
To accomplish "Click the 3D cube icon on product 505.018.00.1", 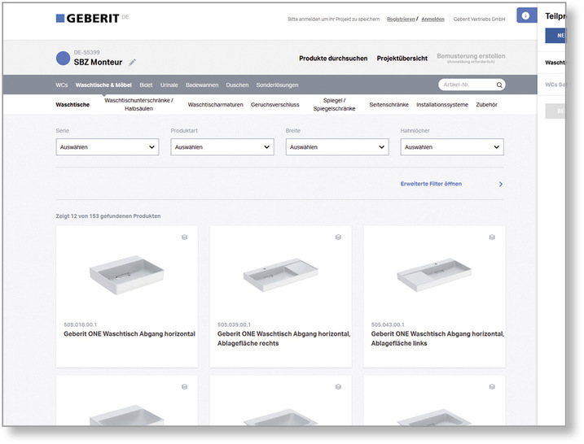I will tap(185, 237).
